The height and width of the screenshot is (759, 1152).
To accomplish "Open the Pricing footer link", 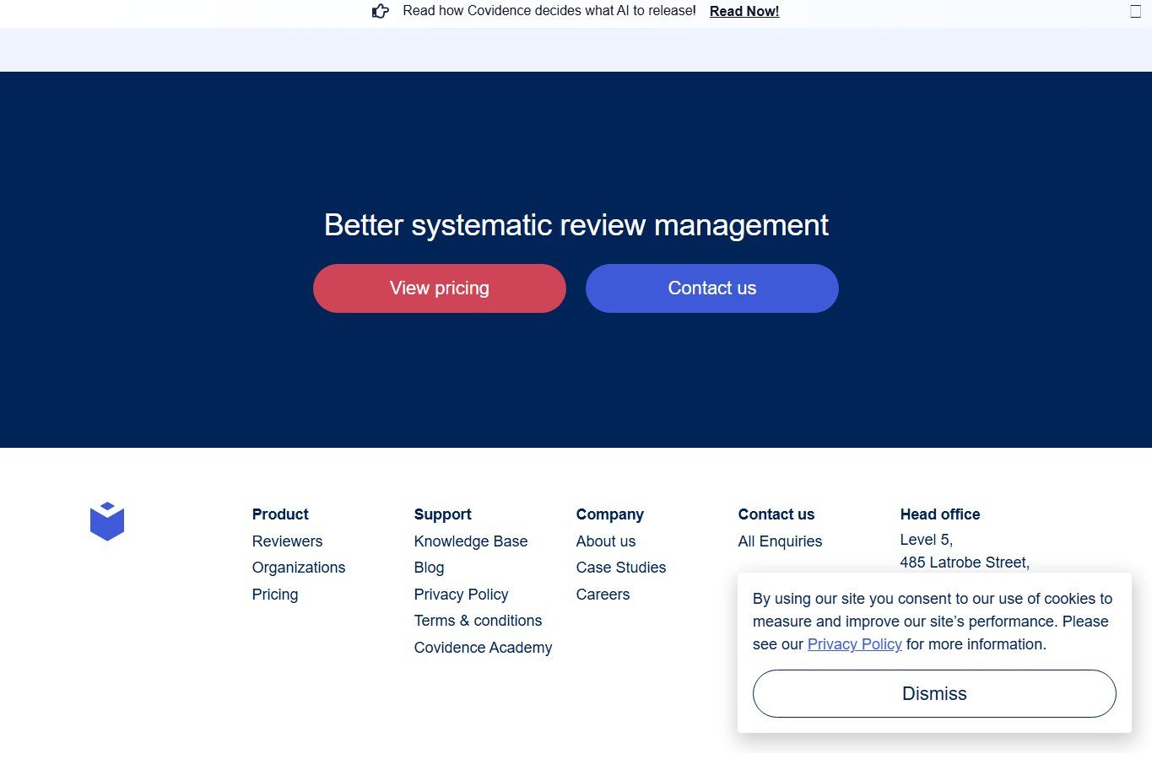I will [275, 595].
